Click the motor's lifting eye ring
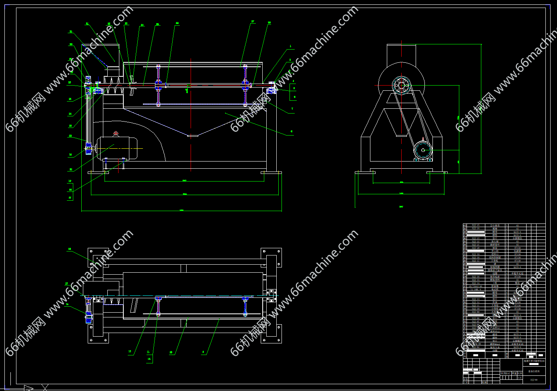This screenshot has height=391, width=557. click(x=116, y=134)
